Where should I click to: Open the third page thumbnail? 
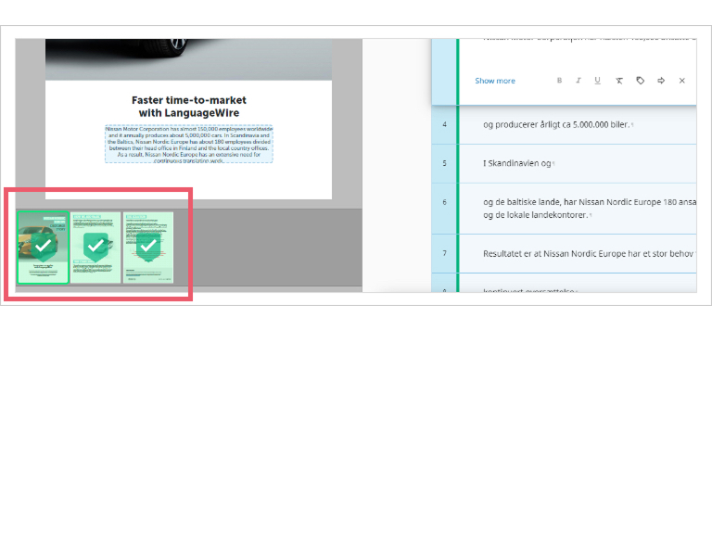pos(148,248)
